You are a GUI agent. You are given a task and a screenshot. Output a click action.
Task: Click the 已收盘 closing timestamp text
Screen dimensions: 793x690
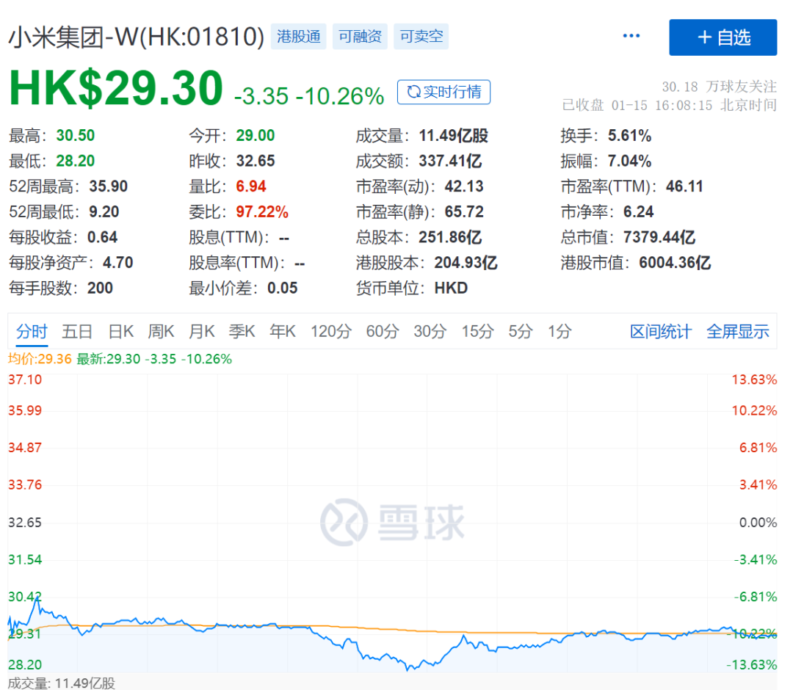(669, 105)
